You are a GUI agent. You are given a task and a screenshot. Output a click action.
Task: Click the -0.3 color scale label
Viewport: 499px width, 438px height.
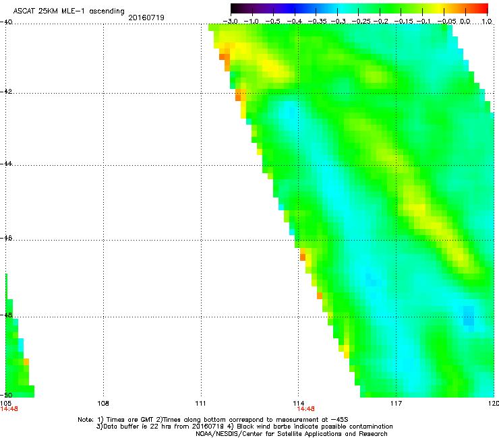(339, 22)
